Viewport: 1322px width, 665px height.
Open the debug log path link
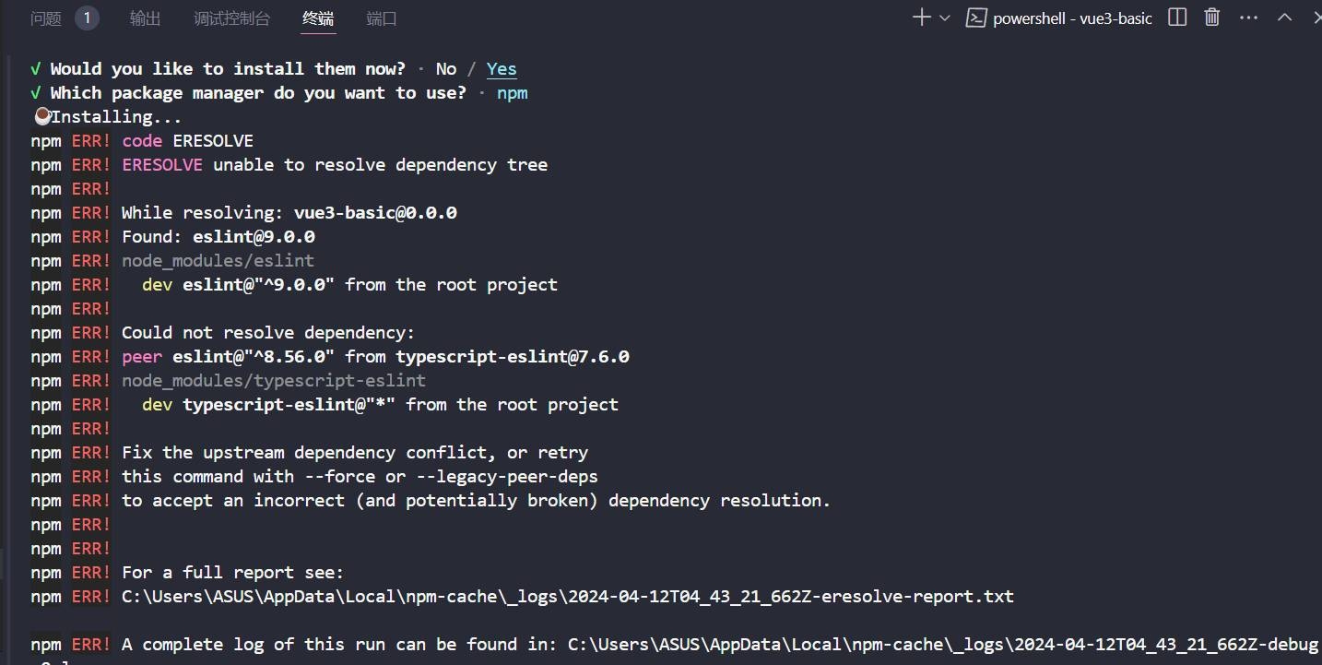coord(945,645)
